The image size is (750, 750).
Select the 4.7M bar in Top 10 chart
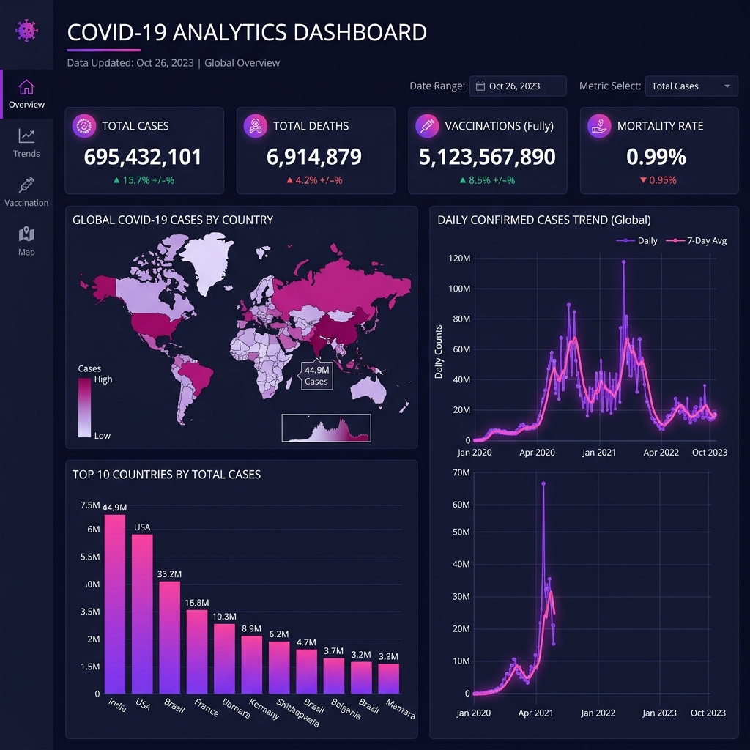(306, 672)
